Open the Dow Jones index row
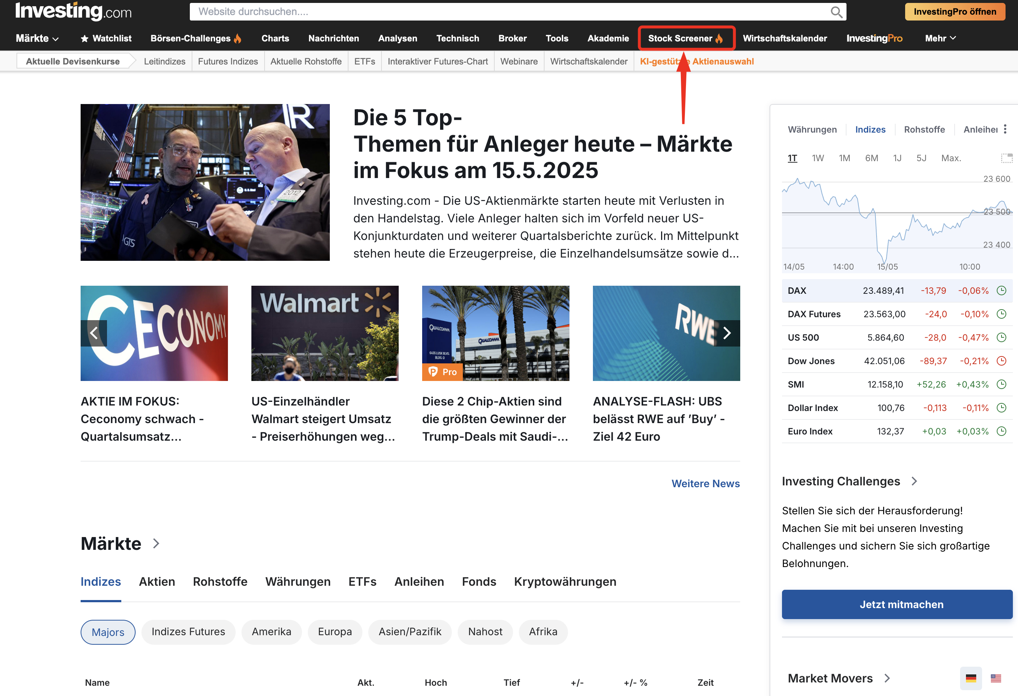Screen dimensions: 1018x696 [897, 360]
